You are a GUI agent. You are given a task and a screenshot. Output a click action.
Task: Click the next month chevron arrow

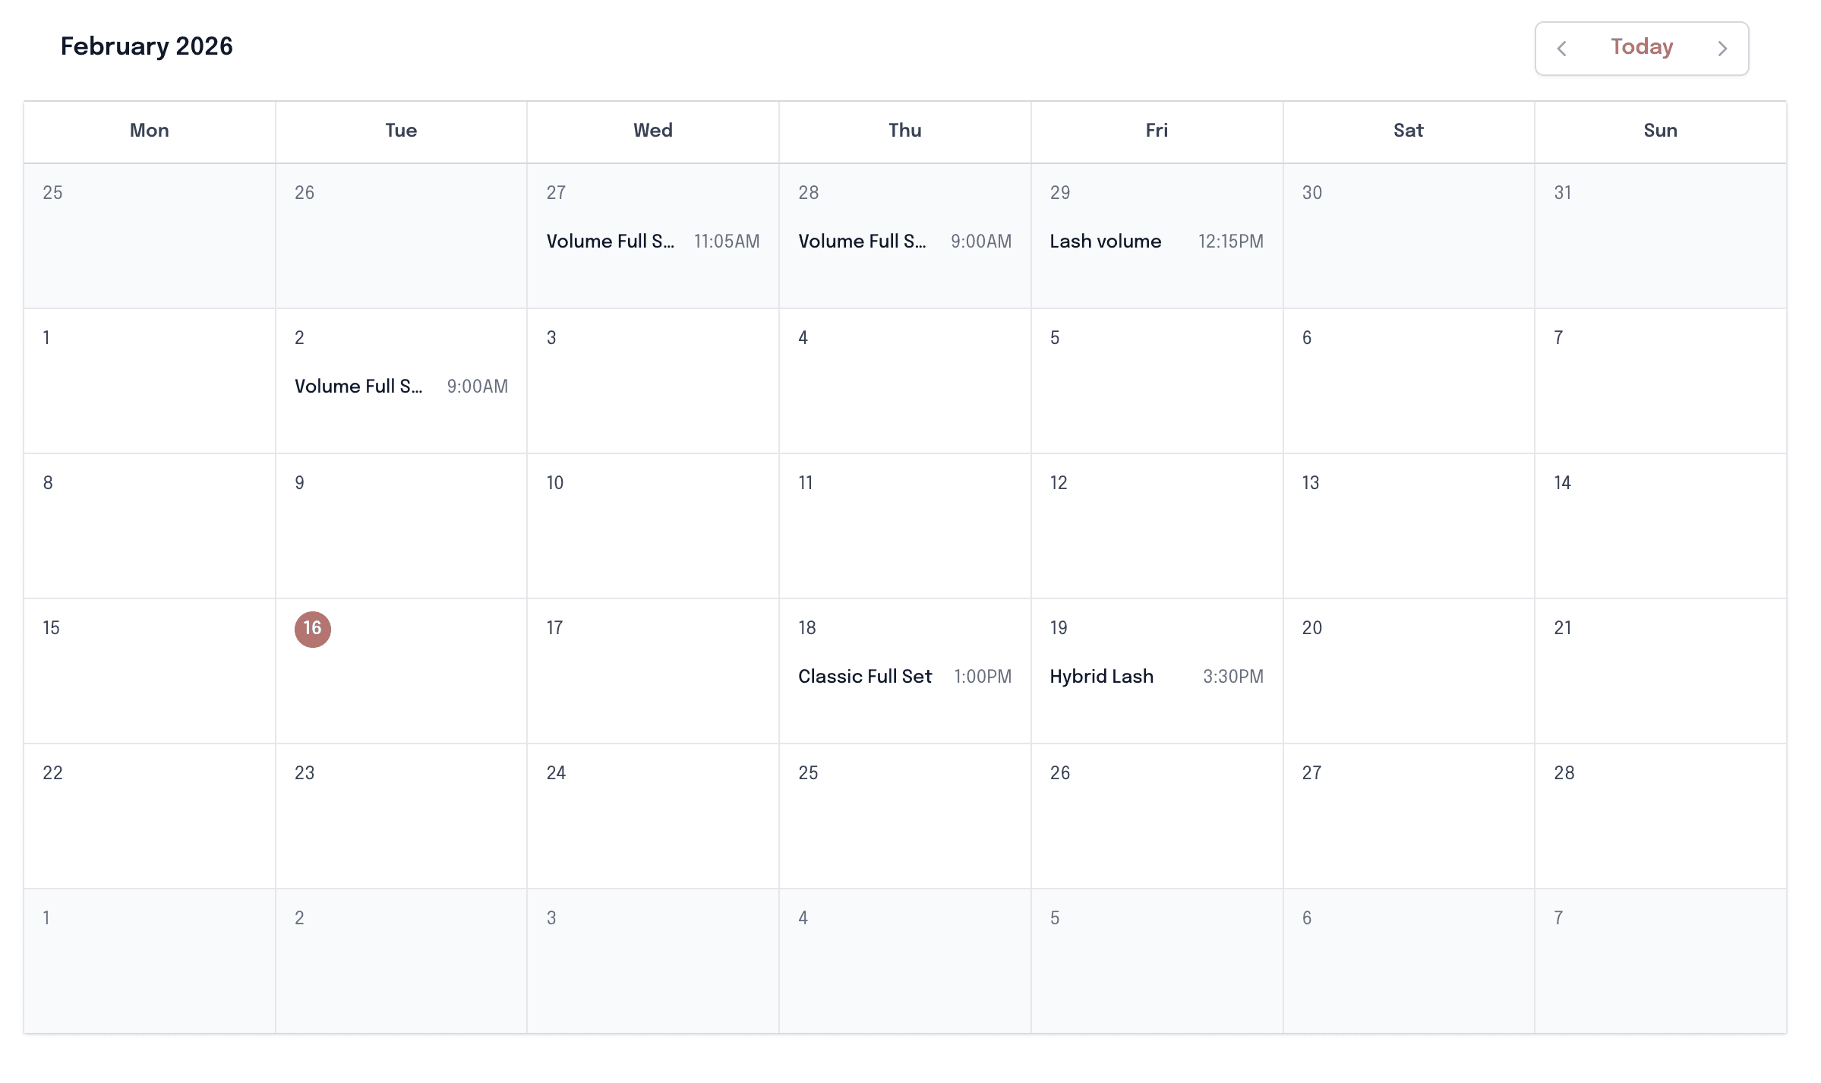1722,48
